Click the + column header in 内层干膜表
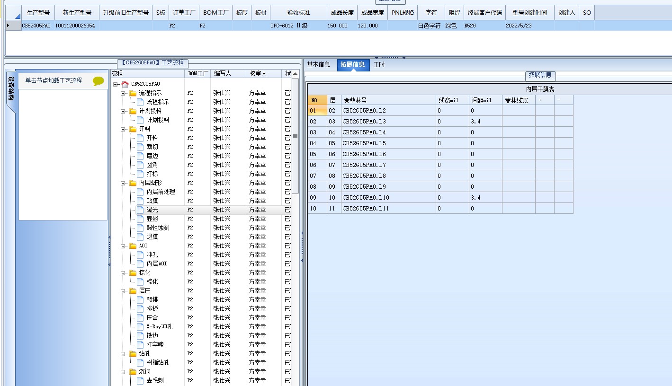672x386 pixels. (x=545, y=100)
